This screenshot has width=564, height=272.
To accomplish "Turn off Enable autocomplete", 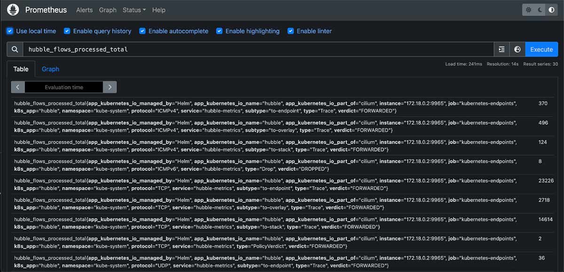I will tap(142, 31).
